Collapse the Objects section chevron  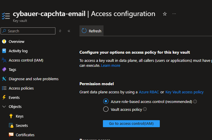(4, 107)
